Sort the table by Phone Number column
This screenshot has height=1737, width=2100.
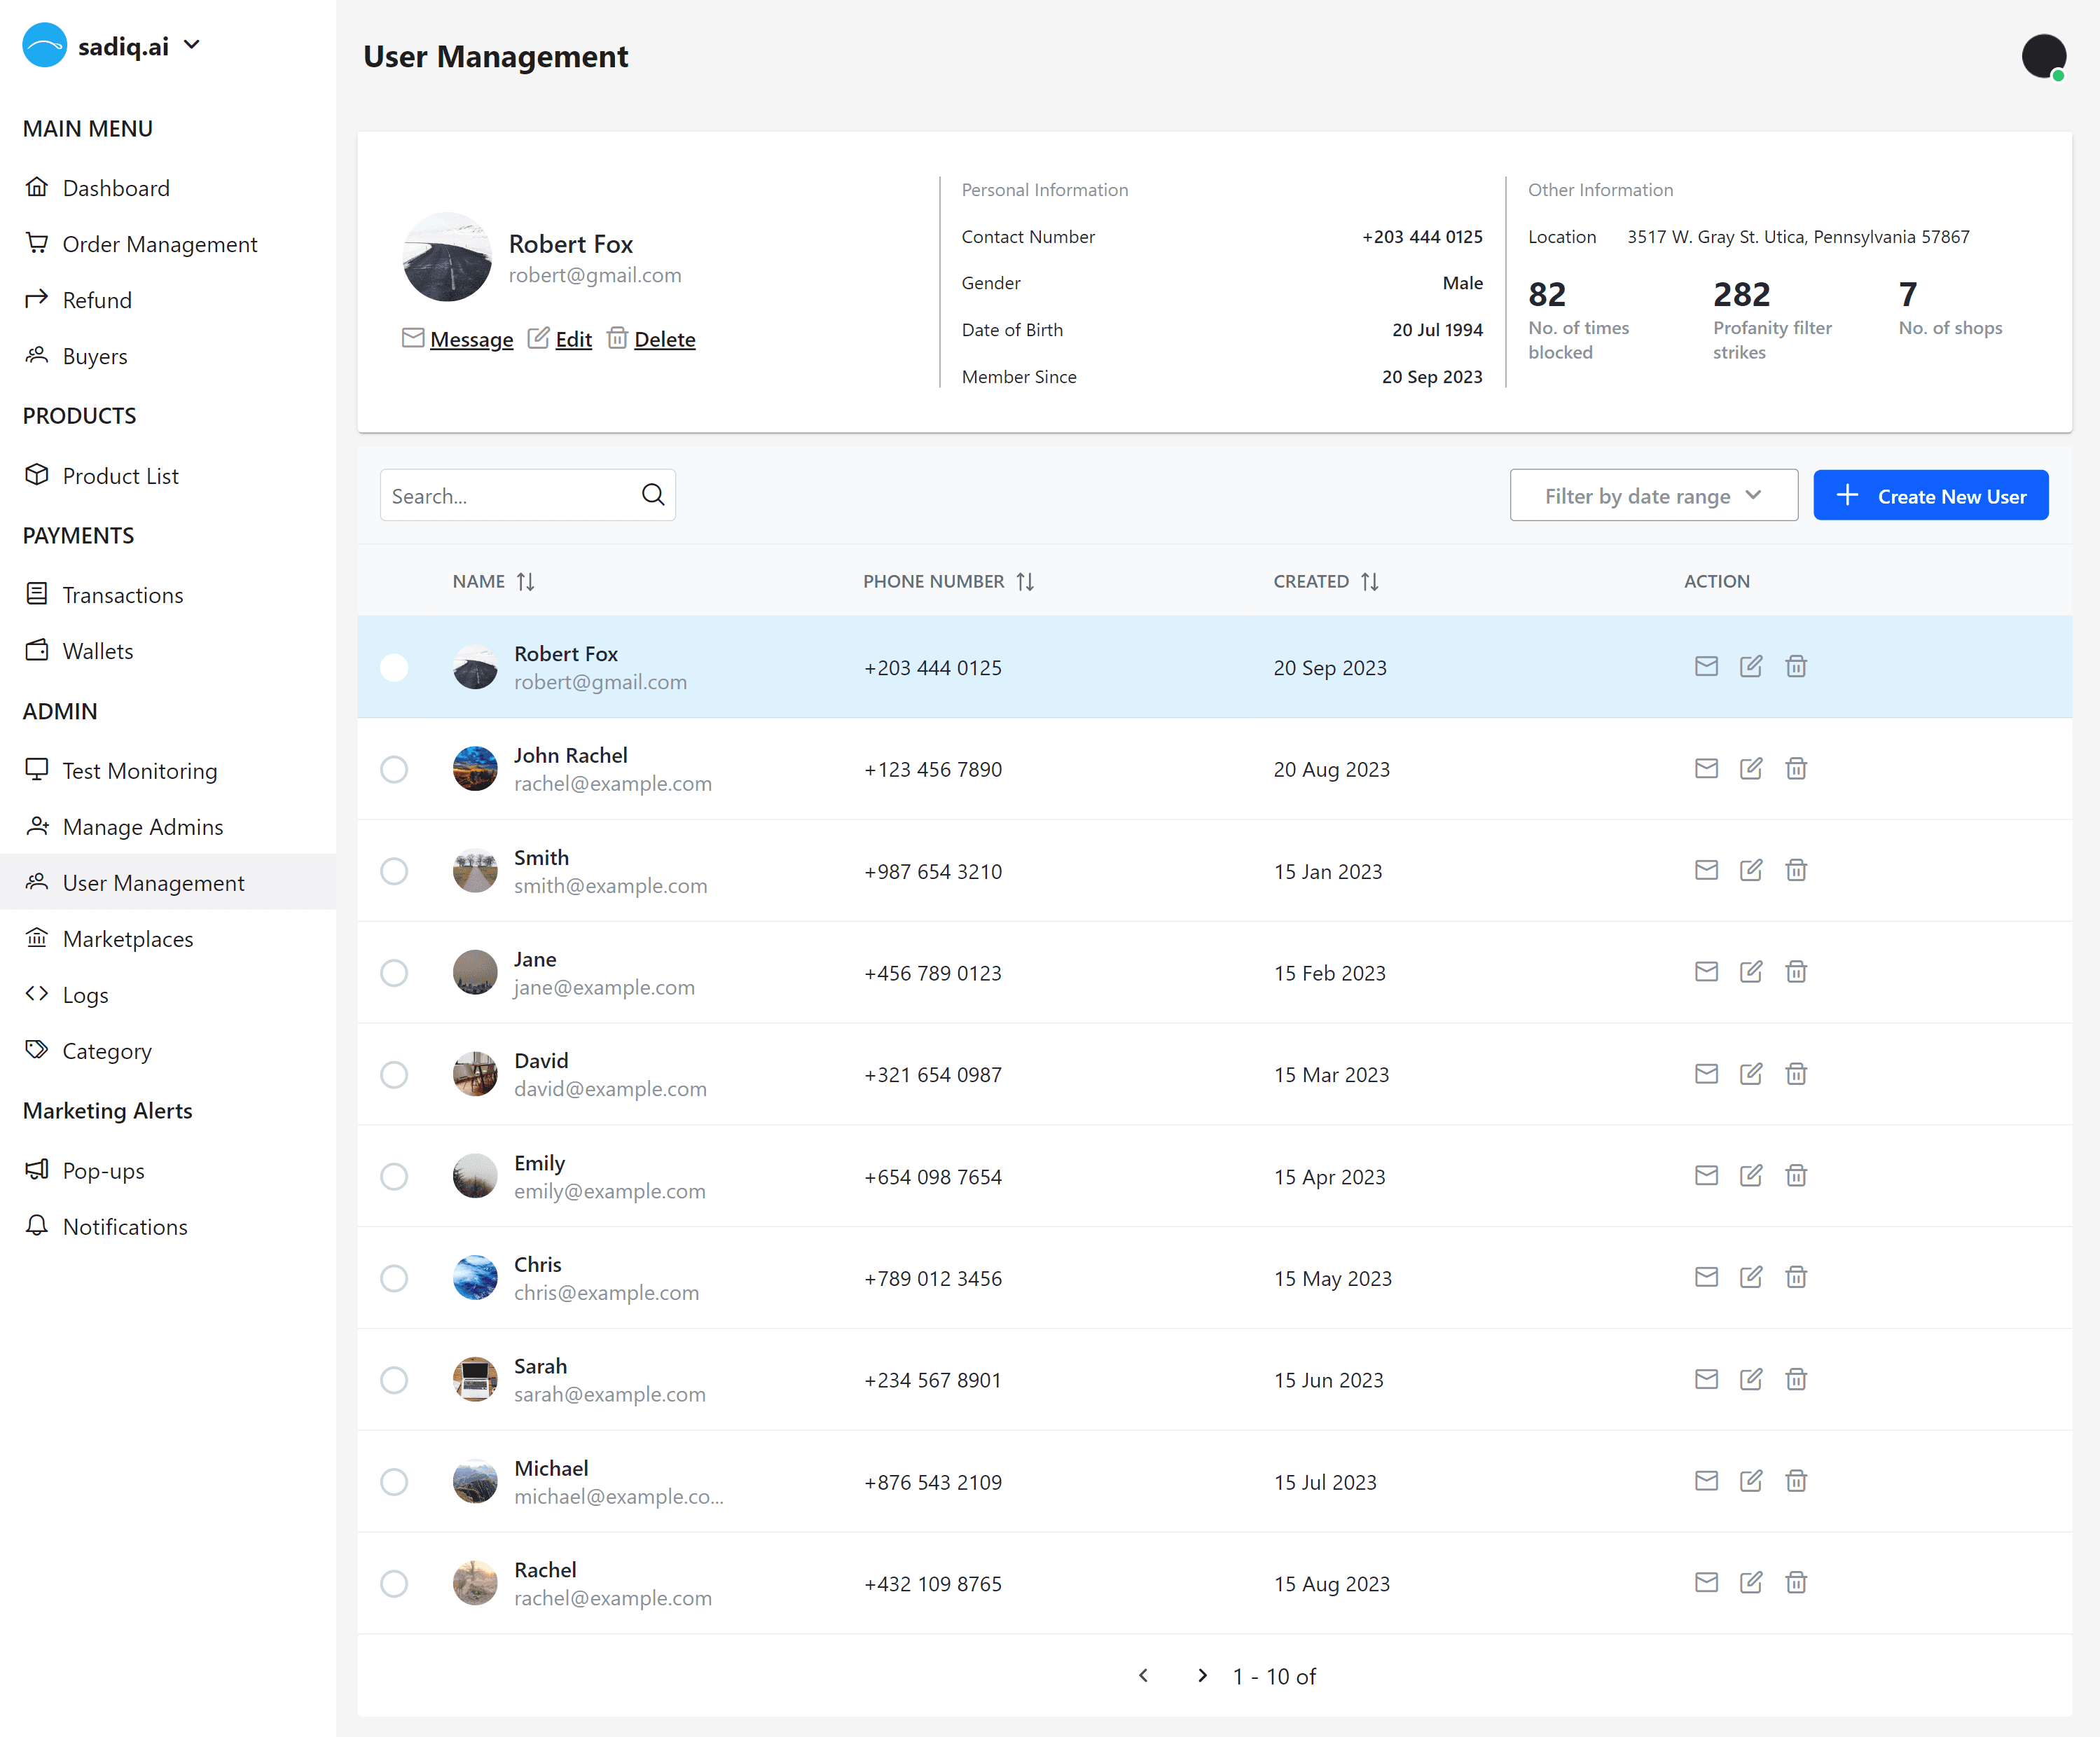tap(1025, 581)
